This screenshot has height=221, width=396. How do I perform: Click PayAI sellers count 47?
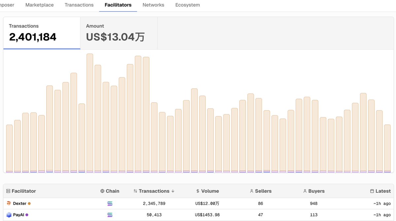click(x=260, y=215)
